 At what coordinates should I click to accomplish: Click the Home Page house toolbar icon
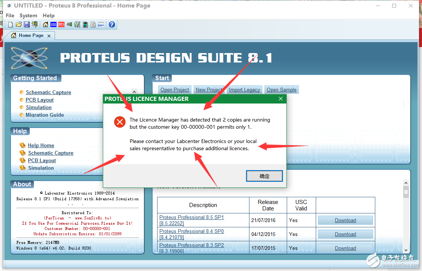[x=46, y=25]
